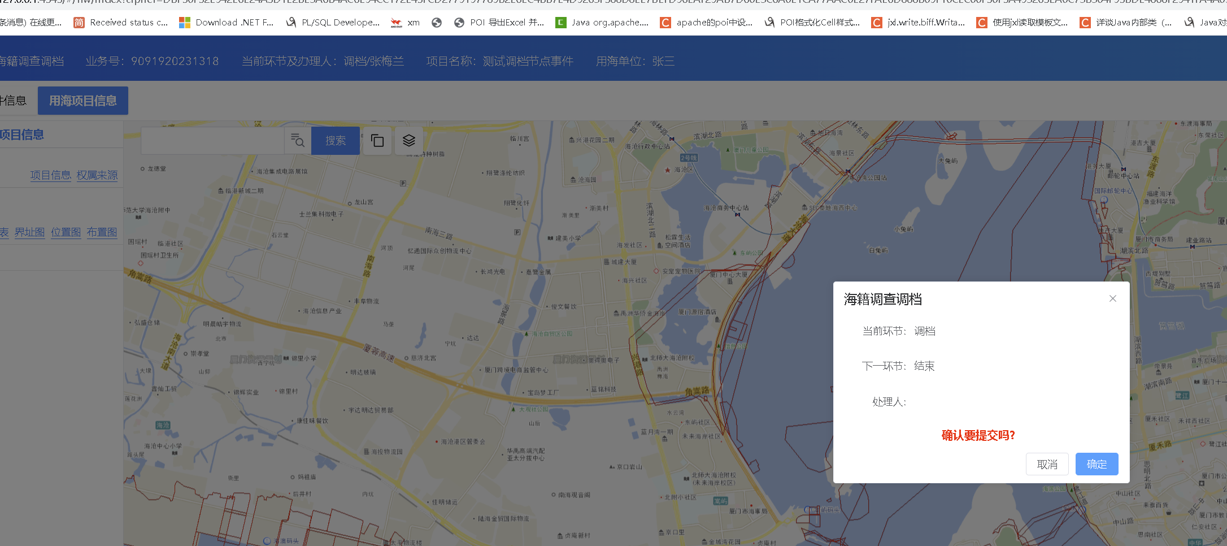The height and width of the screenshot is (546, 1227).
Task: Open the 'PL/SQL Develope...' bookmark
Action: pos(333,23)
